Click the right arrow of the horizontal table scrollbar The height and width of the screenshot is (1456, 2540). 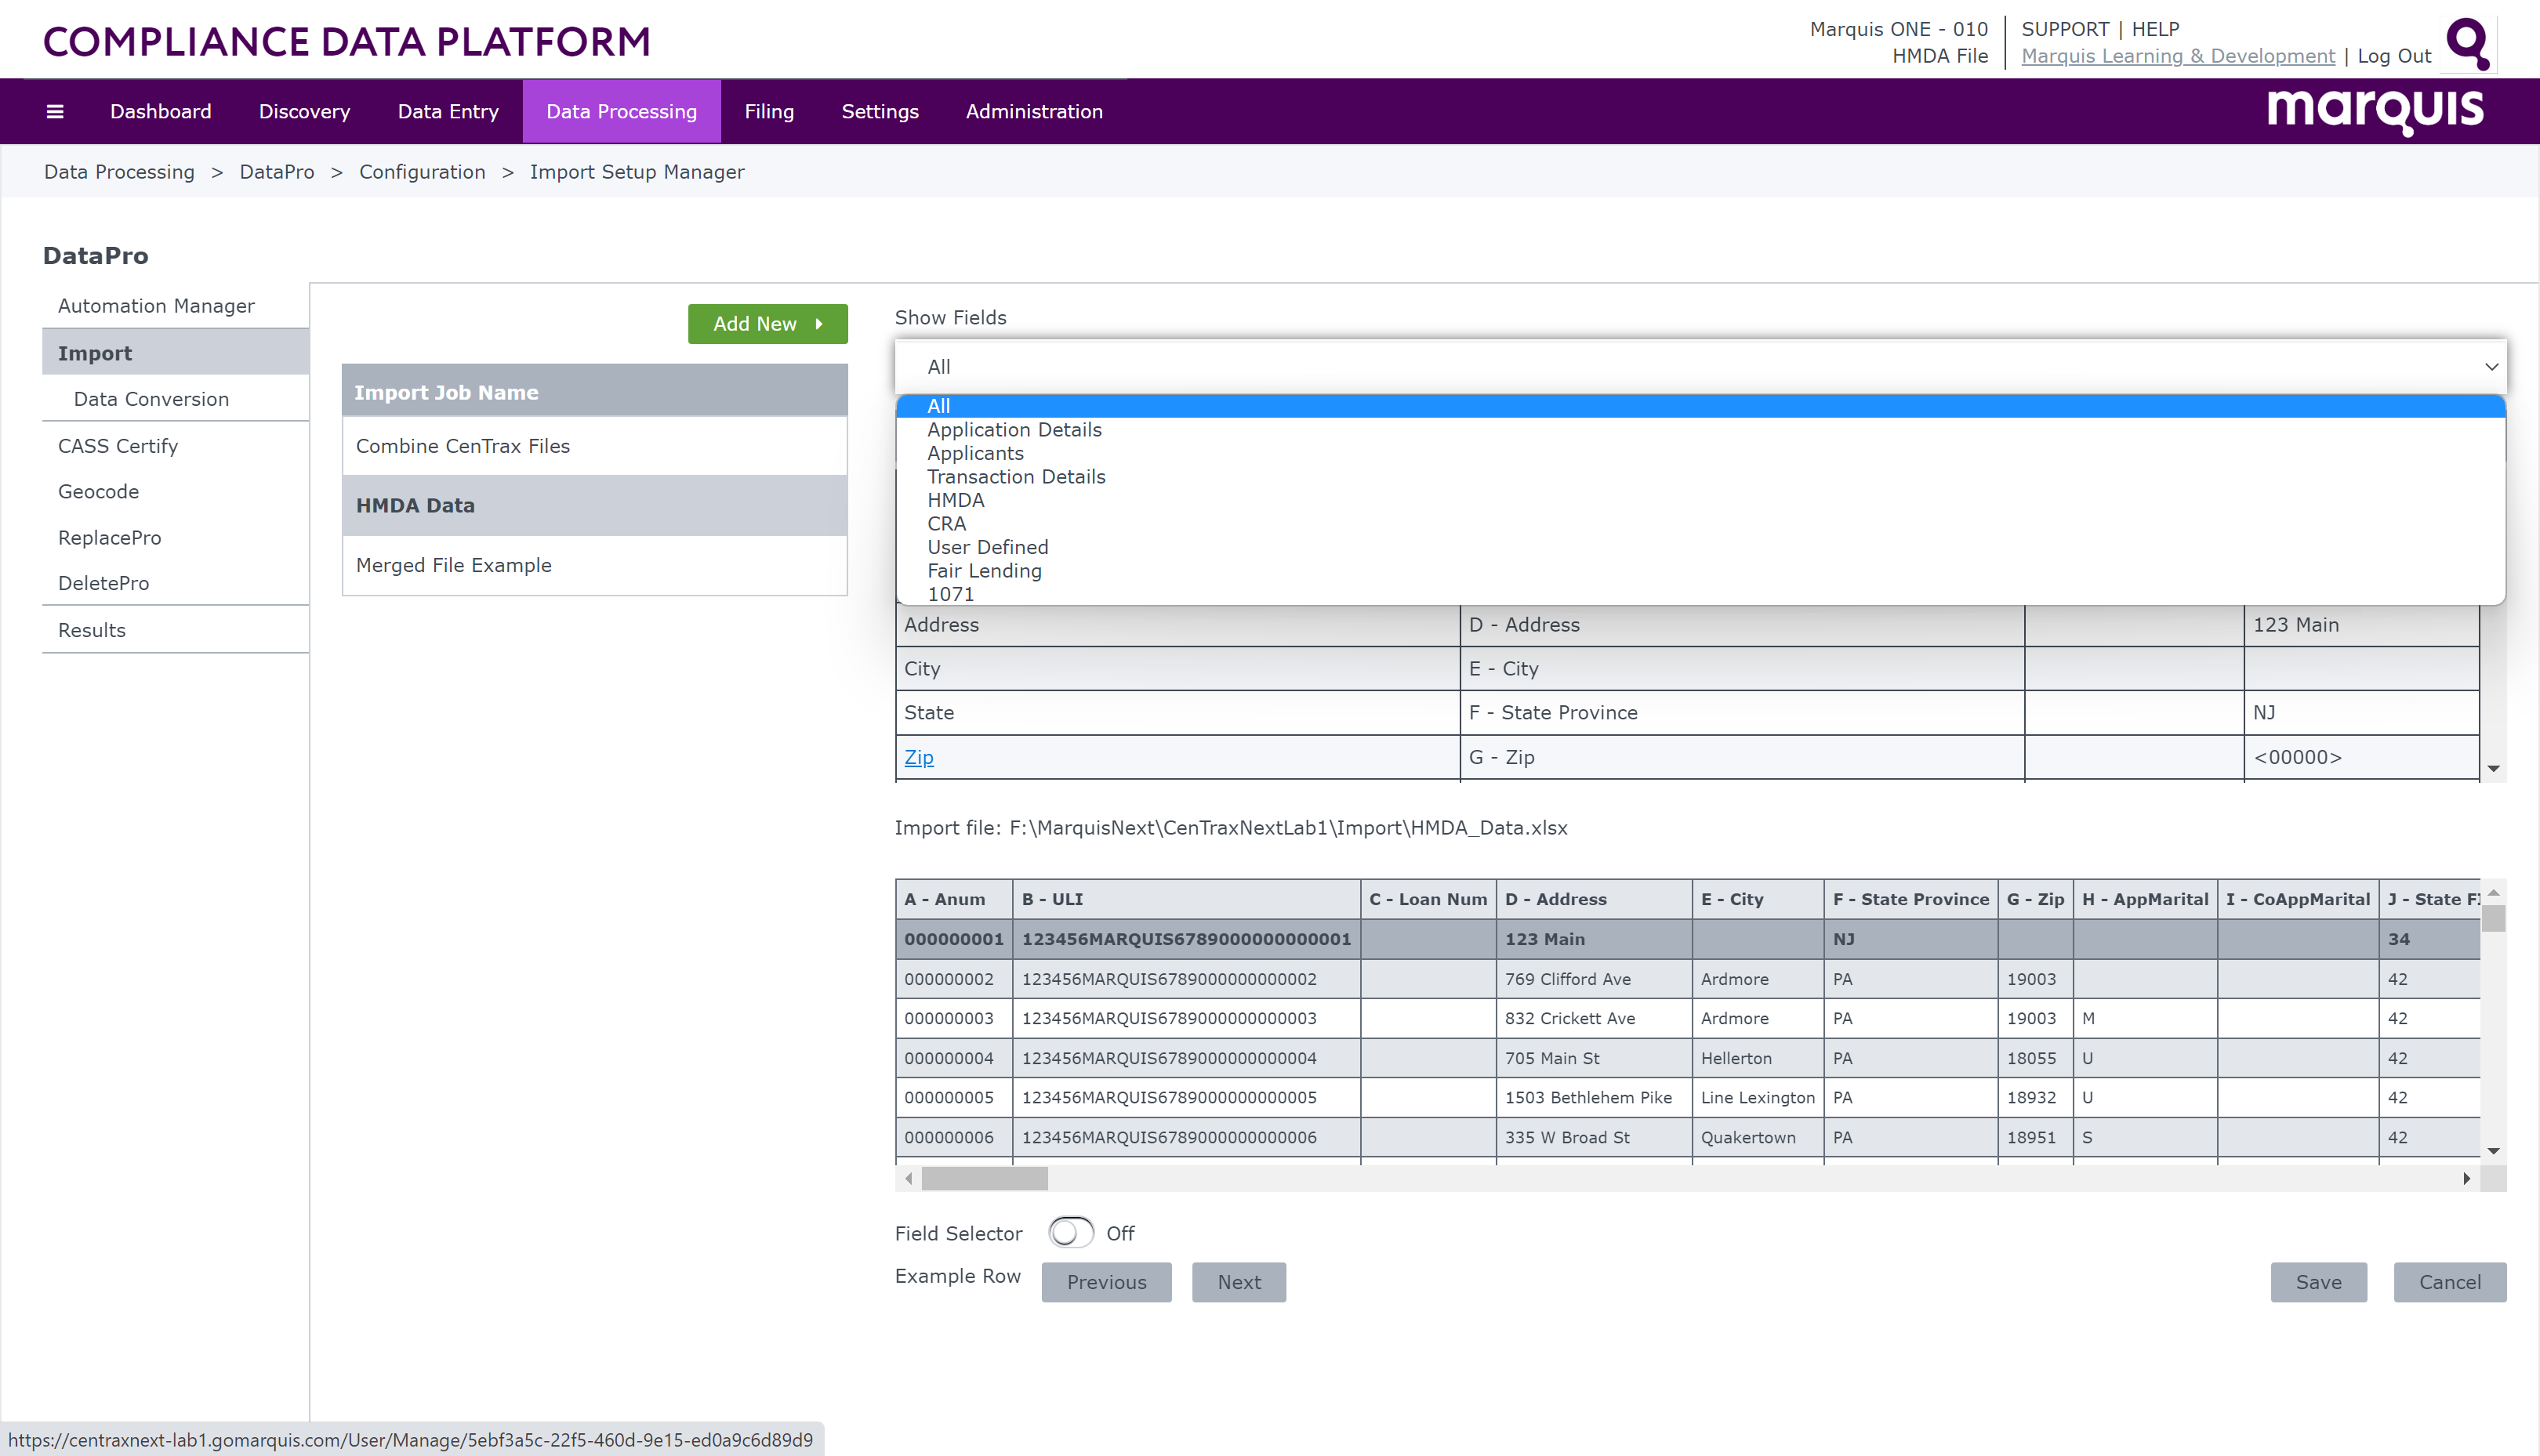2466,1178
